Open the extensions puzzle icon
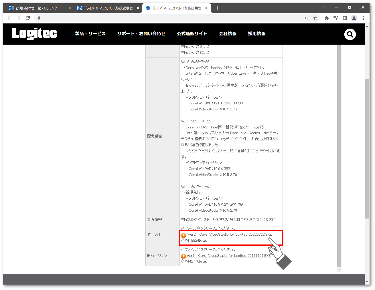Image resolution: width=375 pixels, height=290 pixels. [x=327, y=18]
